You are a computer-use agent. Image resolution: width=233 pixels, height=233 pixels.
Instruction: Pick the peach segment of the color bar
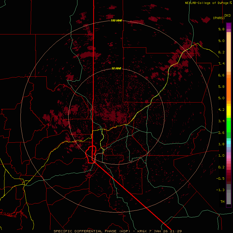[x=229, y=52]
